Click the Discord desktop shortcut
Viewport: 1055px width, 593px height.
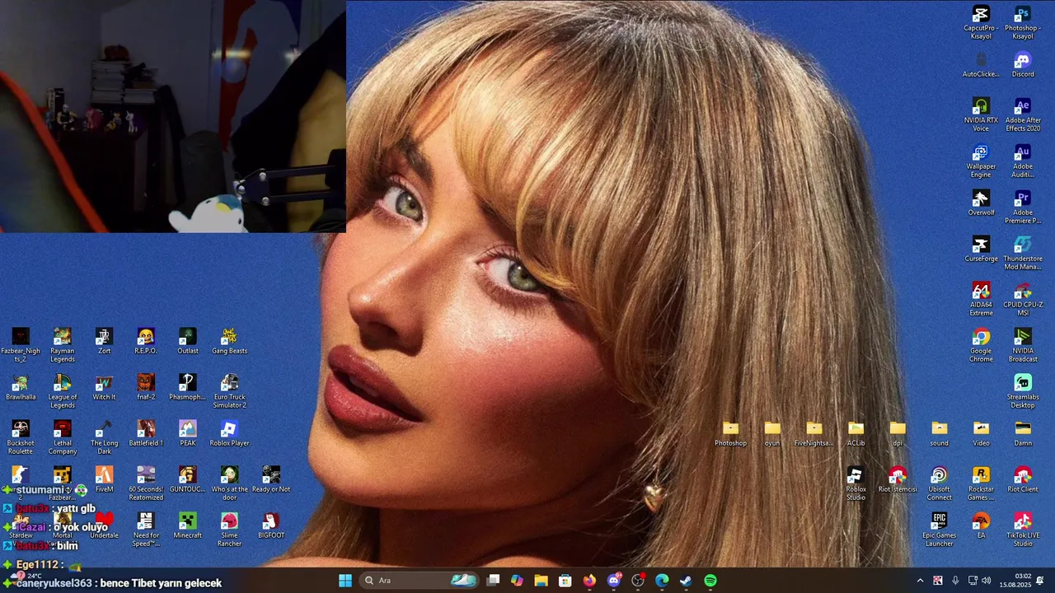tap(1023, 64)
